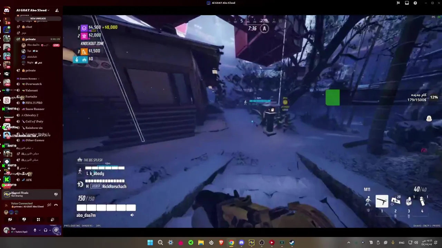Open own profile avatar 7qe
The image size is (442, 248).
pos(6,230)
